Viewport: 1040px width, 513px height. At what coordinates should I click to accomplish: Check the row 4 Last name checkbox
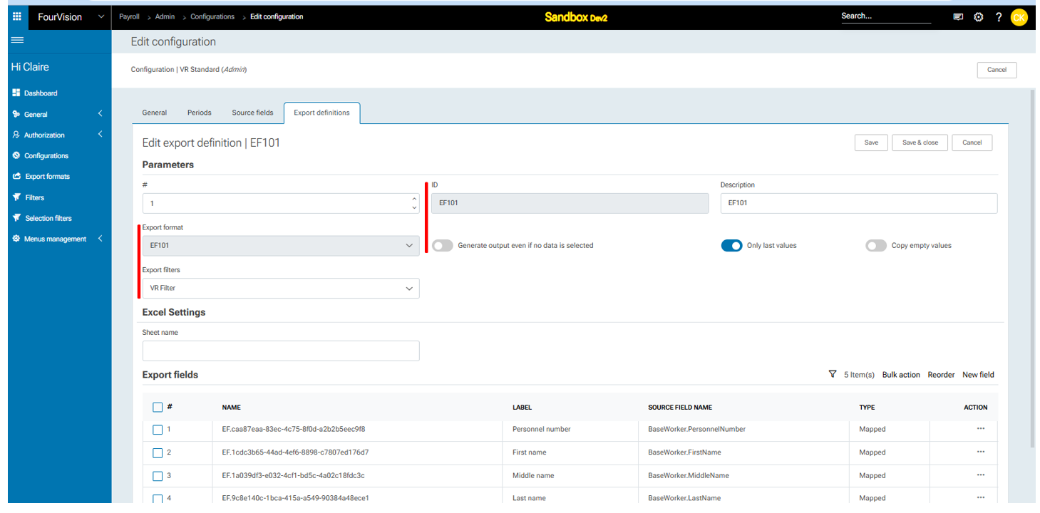[x=158, y=498]
